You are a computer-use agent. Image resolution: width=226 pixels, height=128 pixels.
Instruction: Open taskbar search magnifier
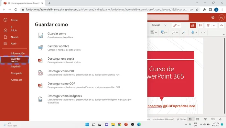click(94, 124)
